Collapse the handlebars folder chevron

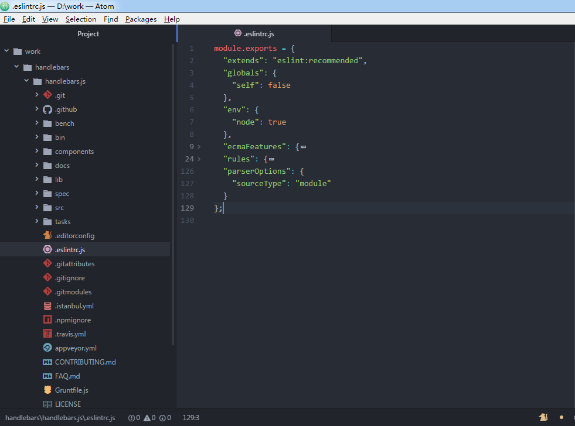coord(16,67)
